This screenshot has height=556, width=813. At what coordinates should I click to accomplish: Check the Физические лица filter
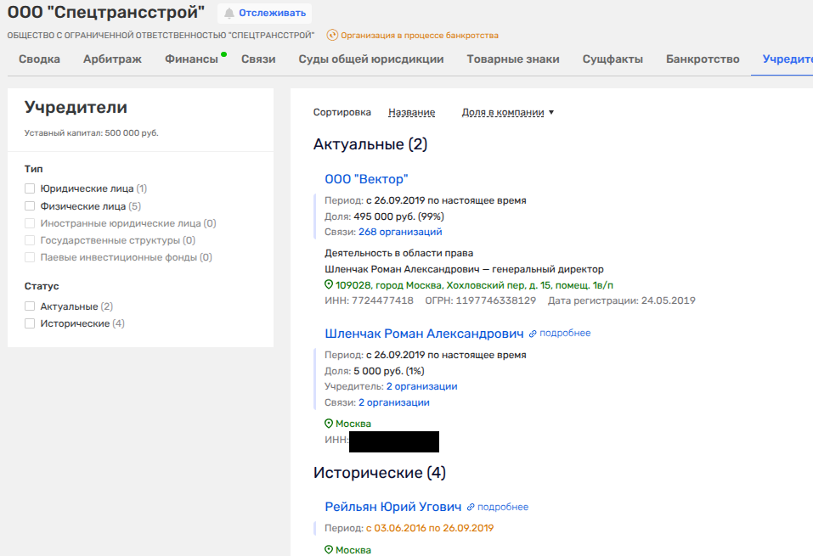coord(30,206)
